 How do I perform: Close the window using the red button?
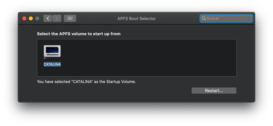click(x=24, y=18)
